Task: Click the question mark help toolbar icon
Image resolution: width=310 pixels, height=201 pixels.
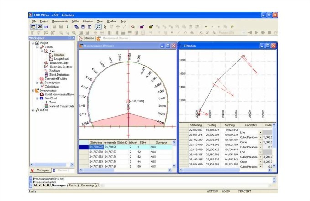Action: coord(68,26)
